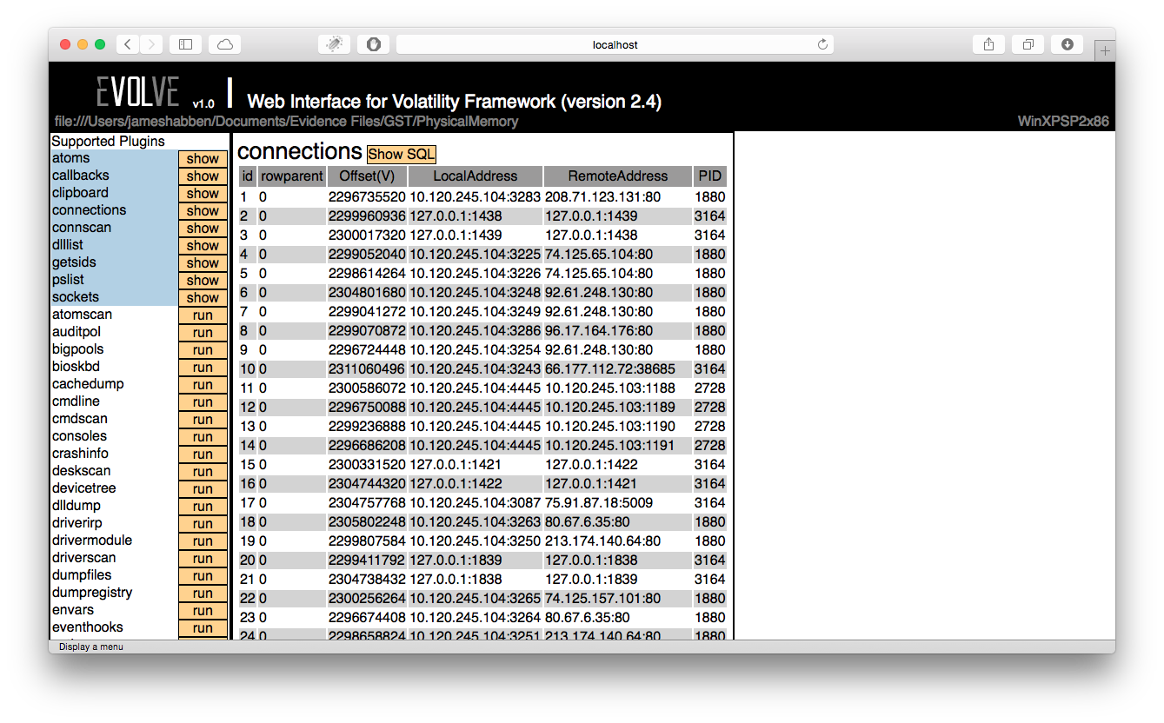Show the connscan plugin output
This screenshot has height=723, width=1164.
[x=203, y=229]
